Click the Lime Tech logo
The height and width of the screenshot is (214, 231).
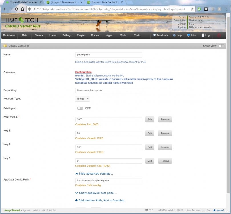tap(22, 20)
